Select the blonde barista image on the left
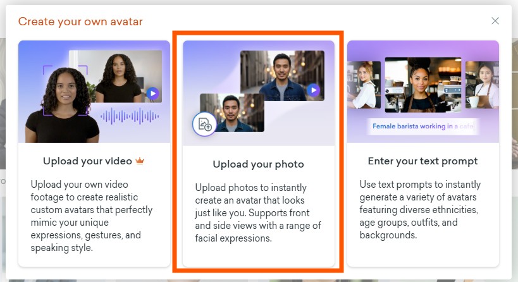Image resolution: width=518 pixels, height=282 pixels. (x=364, y=84)
